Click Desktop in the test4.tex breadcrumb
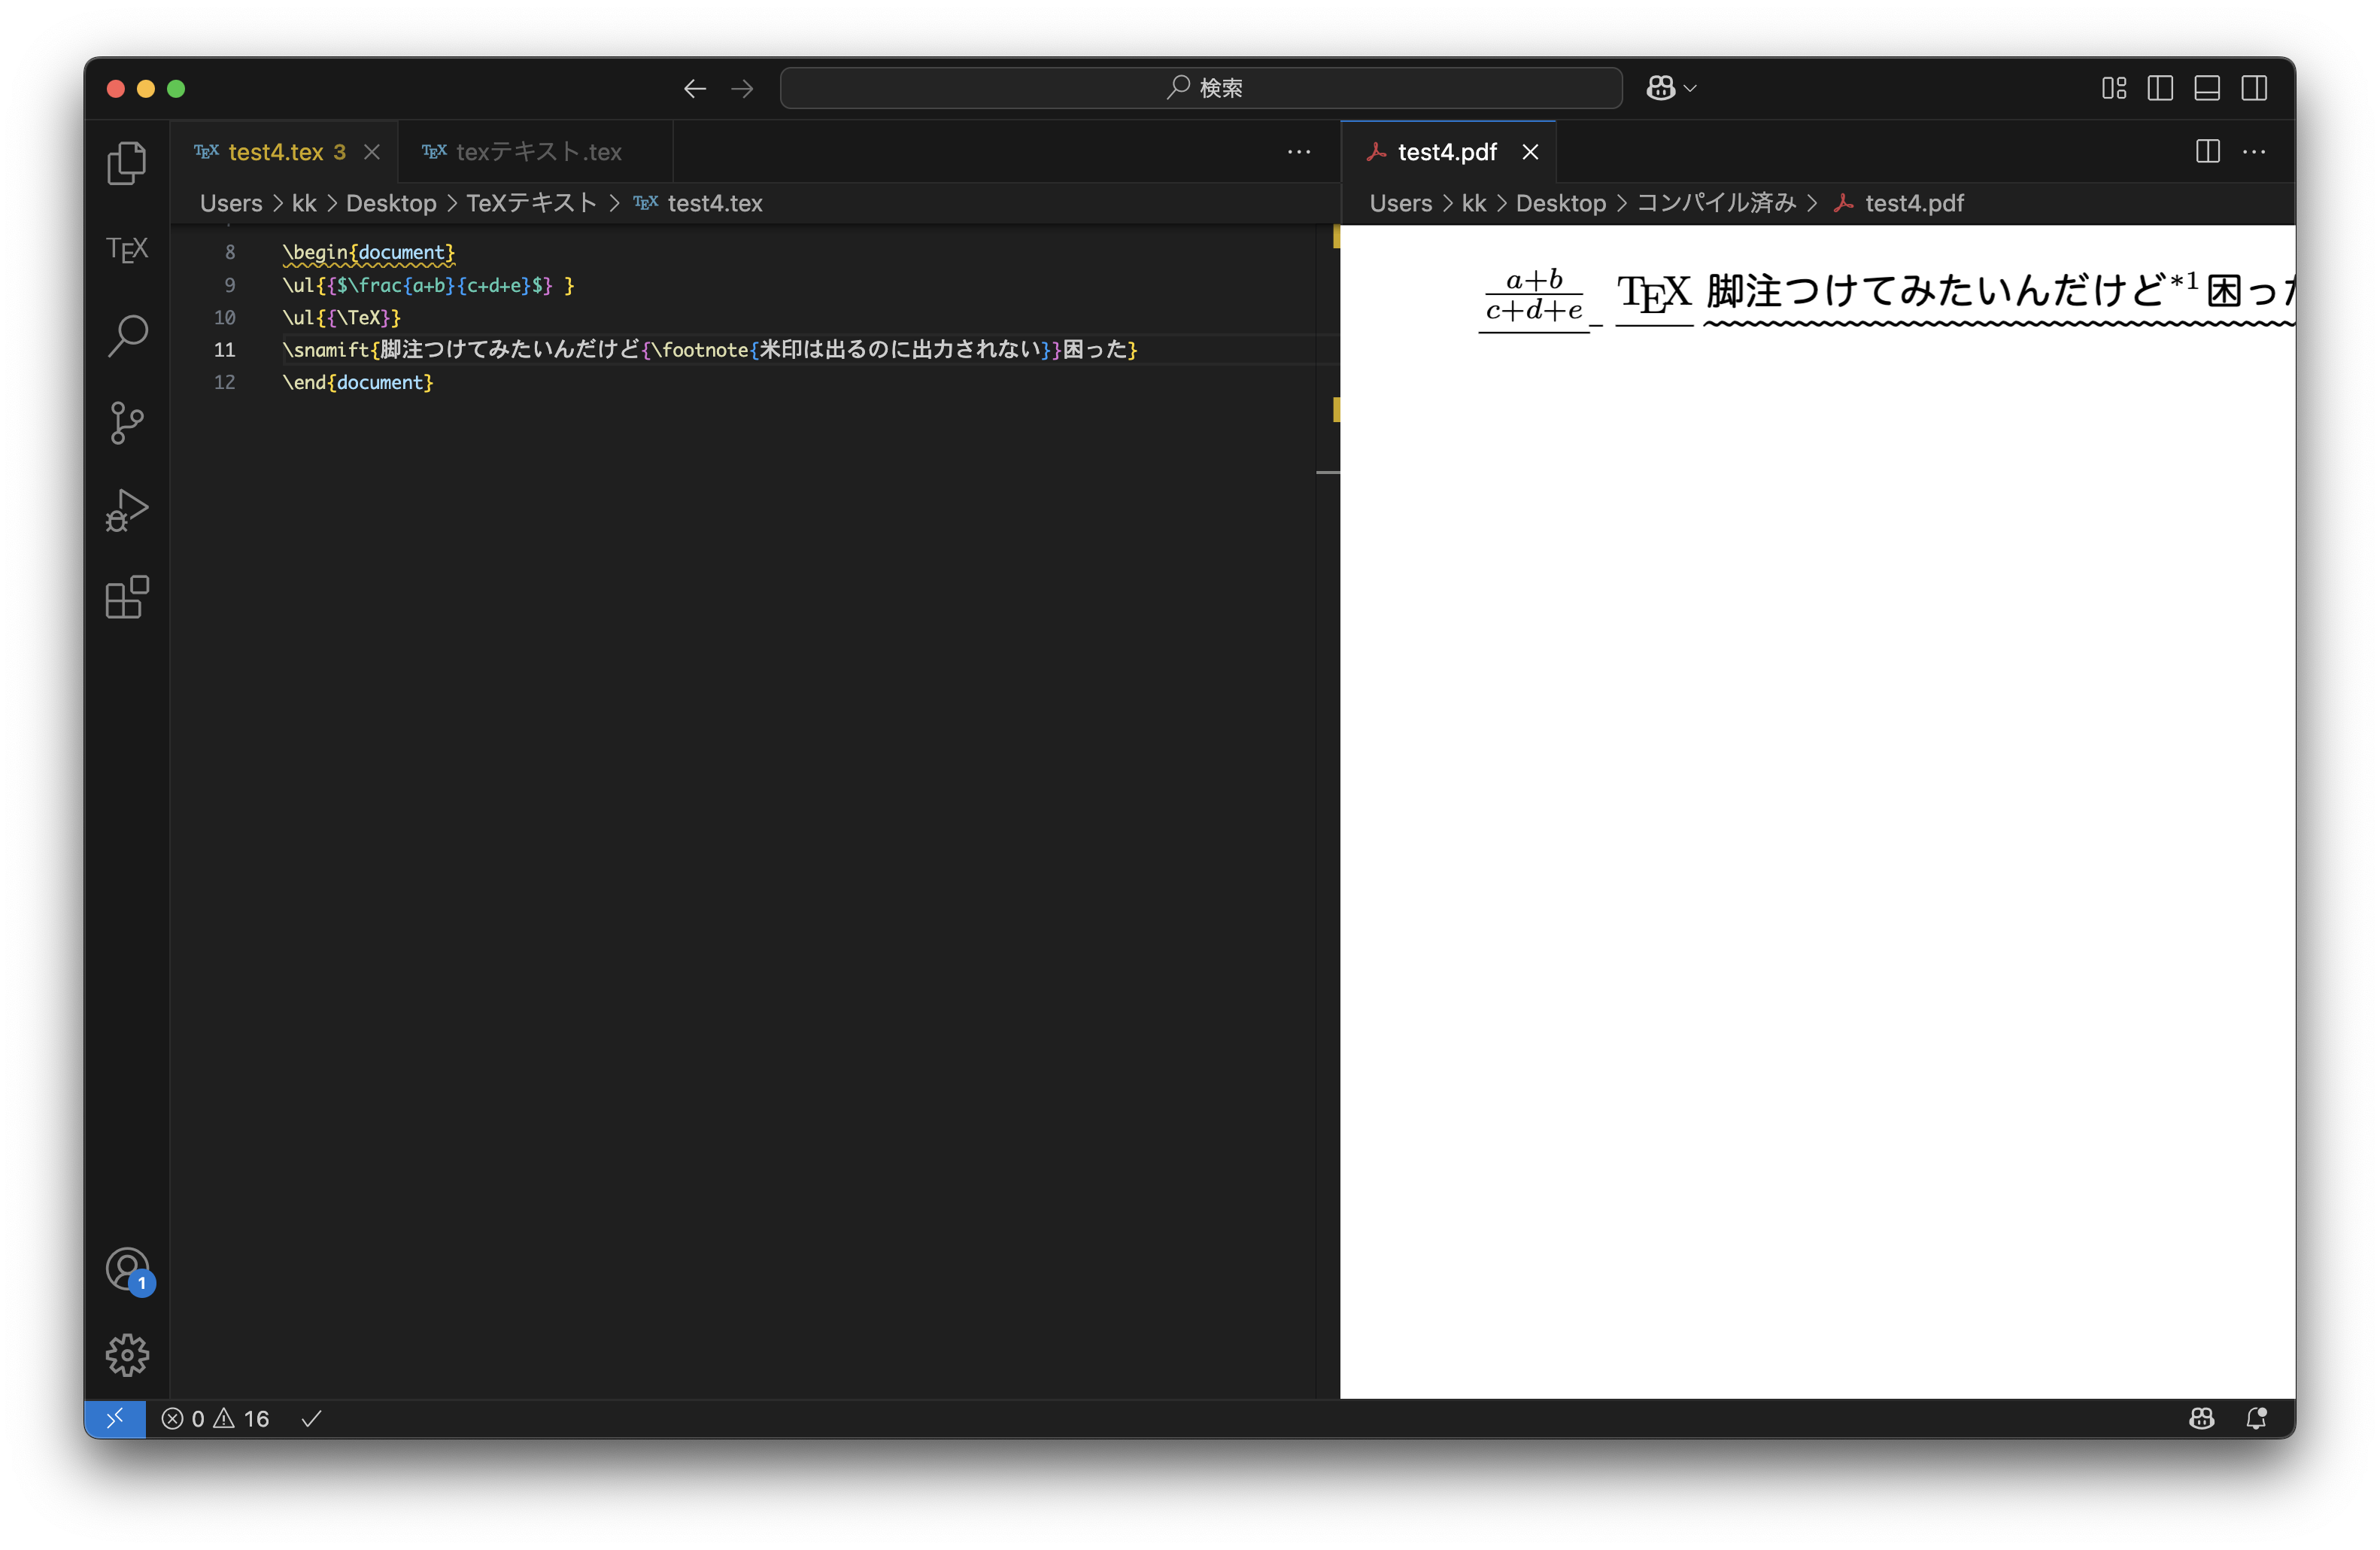Image resolution: width=2380 pixels, height=1550 pixels. [x=391, y=203]
